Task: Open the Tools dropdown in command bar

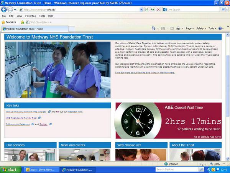Action: (x=212, y=28)
